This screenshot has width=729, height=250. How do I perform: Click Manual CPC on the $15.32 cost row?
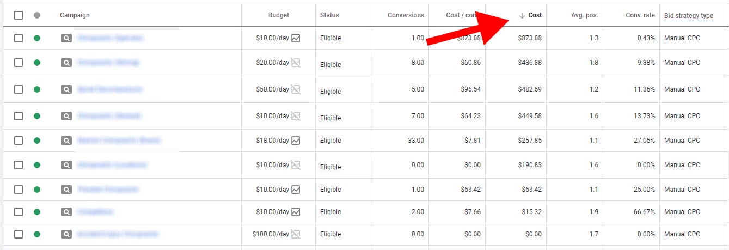[x=682, y=212]
